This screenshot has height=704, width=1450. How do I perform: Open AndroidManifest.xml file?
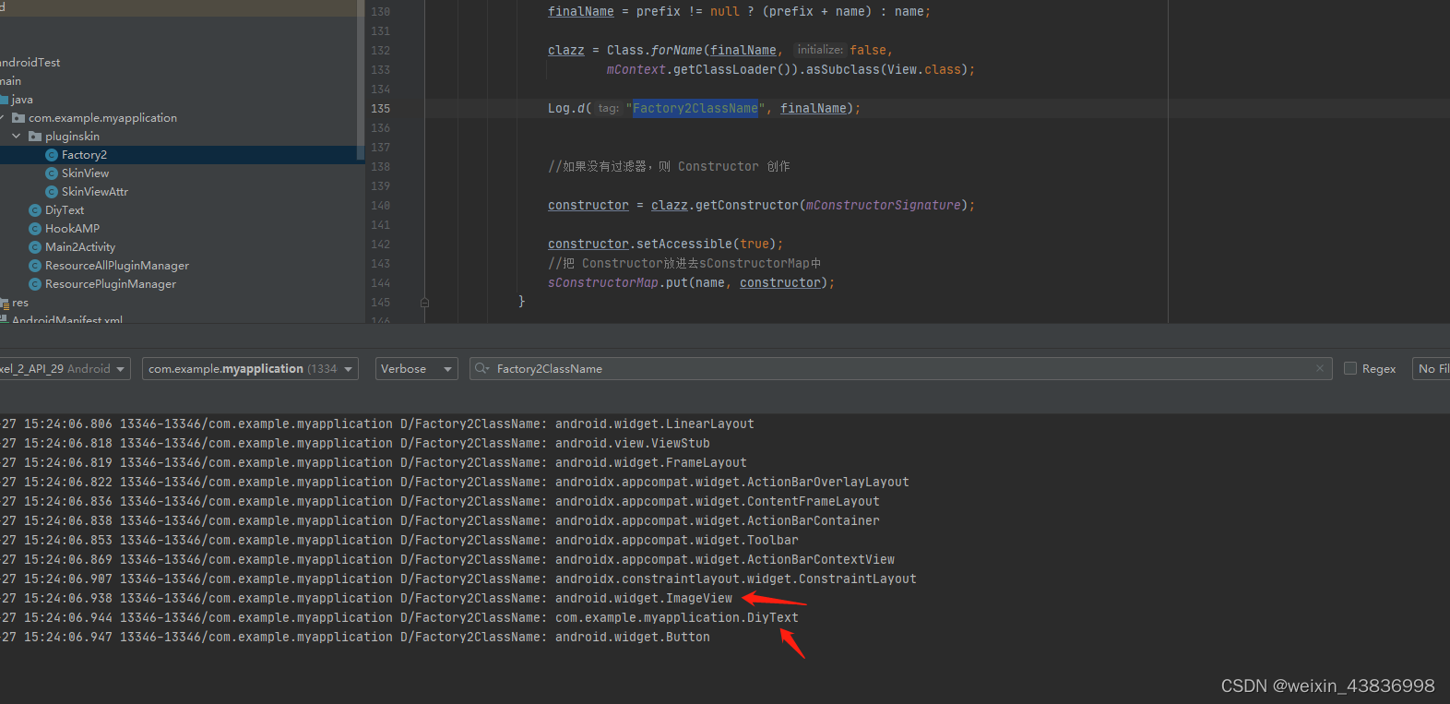(66, 319)
